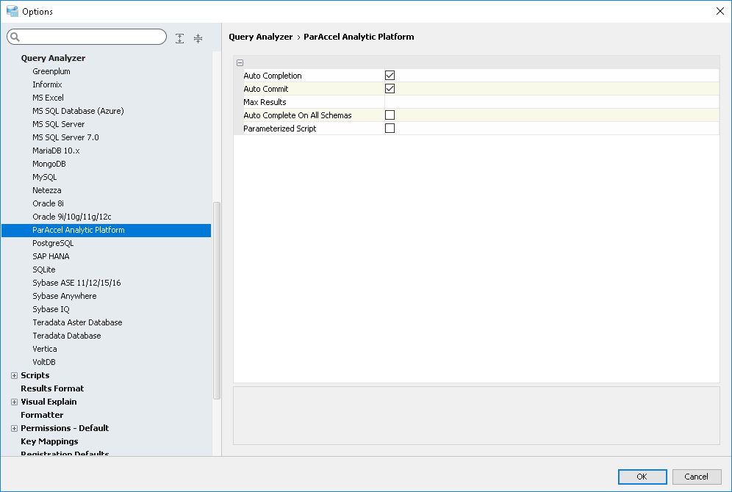Expand the Scripts tree node

(x=14, y=376)
